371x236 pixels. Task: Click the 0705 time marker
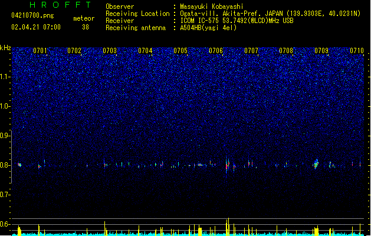(x=180, y=51)
